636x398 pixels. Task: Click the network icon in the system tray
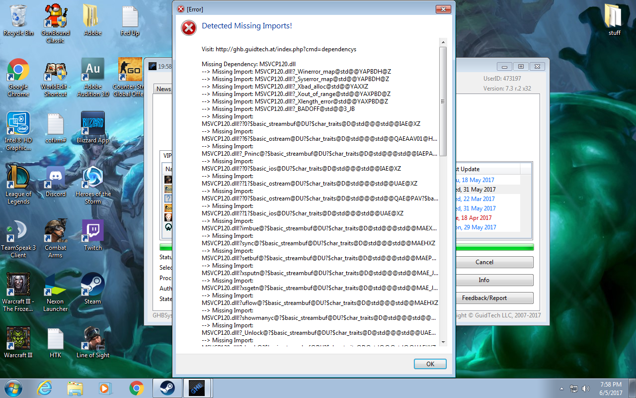574,389
